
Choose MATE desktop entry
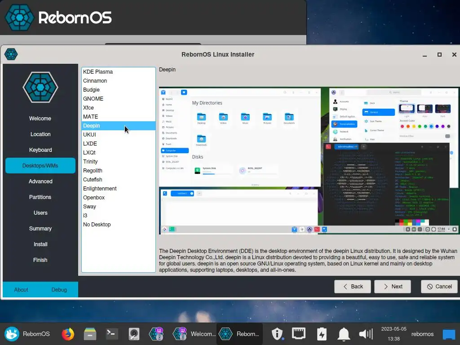119,117
